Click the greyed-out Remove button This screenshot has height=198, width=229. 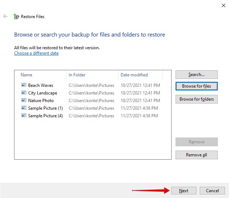tap(196, 142)
